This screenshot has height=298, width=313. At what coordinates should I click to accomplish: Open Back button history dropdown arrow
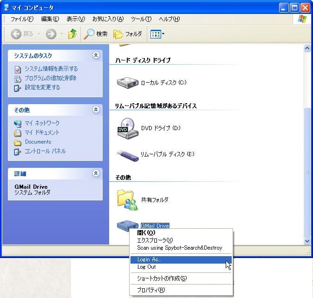click(39, 34)
